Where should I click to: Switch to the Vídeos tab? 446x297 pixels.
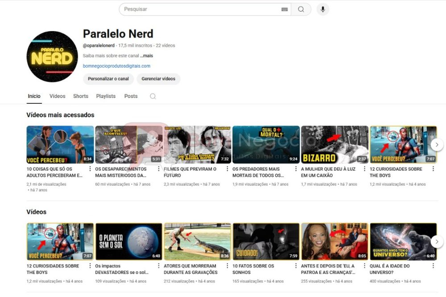click(x=58, y=96)
